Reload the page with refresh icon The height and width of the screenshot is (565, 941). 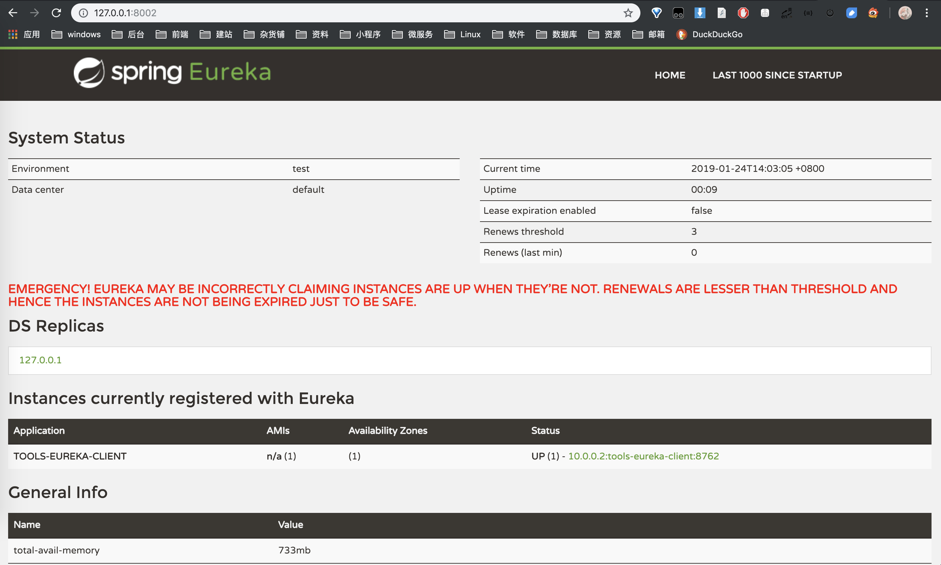point(57,13)
